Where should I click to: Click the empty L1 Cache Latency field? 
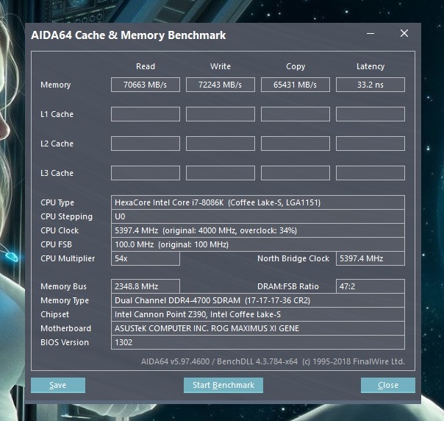[370, 114]
